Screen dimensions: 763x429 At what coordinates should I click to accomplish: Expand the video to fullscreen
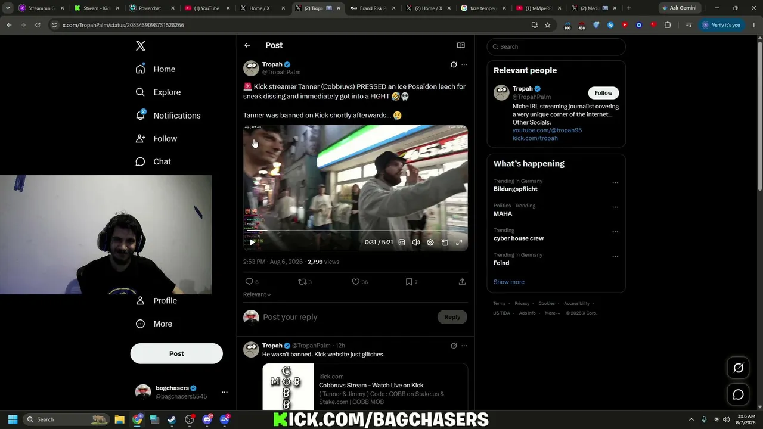[x=459, y=243]
